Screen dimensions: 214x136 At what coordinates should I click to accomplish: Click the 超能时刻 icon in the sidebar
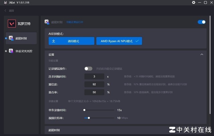pos(11,38)
